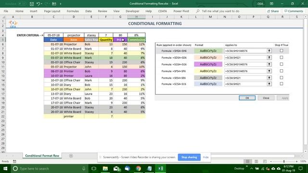308x173 pixels.
Task: Open Google Chrome from the taskbar
Action: point(139,169)
